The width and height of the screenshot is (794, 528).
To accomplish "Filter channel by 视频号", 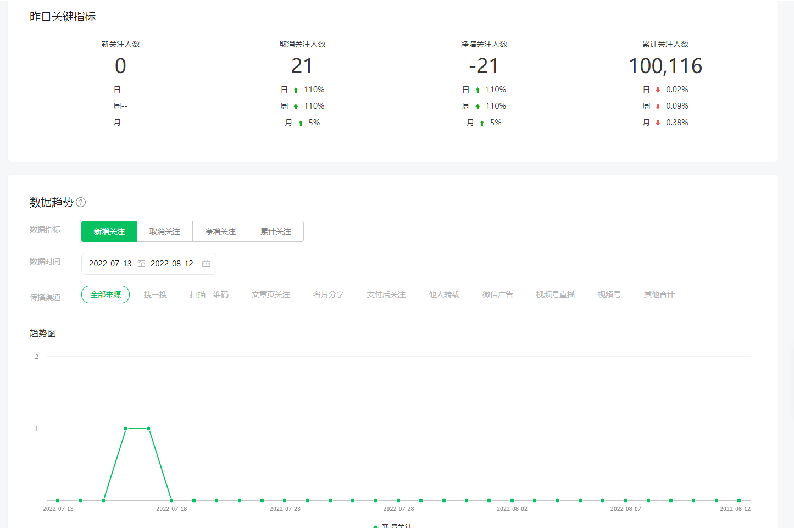I will [609, 294].
